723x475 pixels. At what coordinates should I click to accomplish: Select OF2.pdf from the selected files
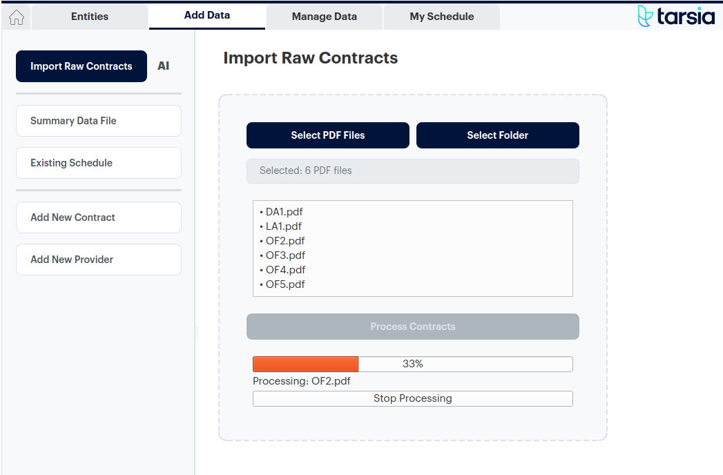point(285,240)
